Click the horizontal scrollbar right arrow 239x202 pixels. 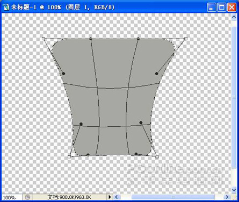pyautogui.click(x=227, y=197)
